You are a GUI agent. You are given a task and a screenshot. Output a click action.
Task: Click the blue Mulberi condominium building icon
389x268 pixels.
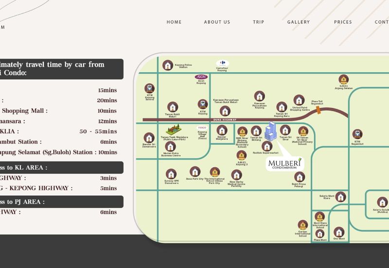click(x=271, y=130)
